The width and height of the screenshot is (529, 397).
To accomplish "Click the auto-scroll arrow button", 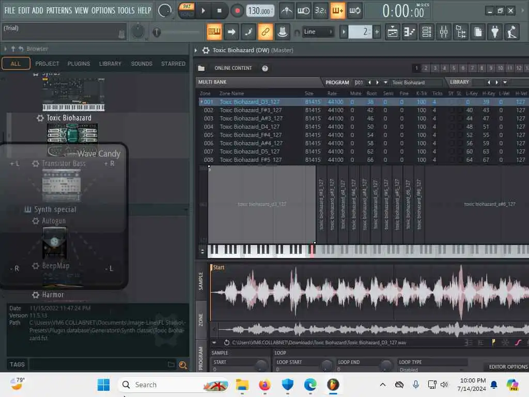I will click(x=231, y=32).
